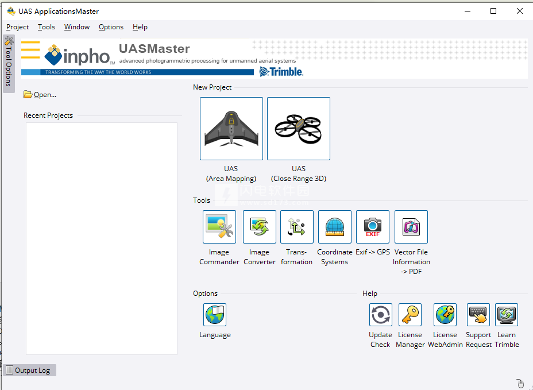
Task: Show the Output Log panel
Action: tap(29, 370)
